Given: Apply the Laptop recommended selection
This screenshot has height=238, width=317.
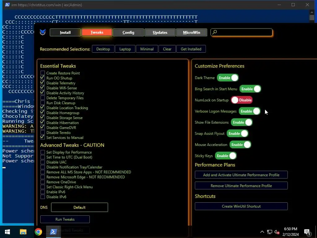Looking at the screenshot, I should tap(125, 49).
